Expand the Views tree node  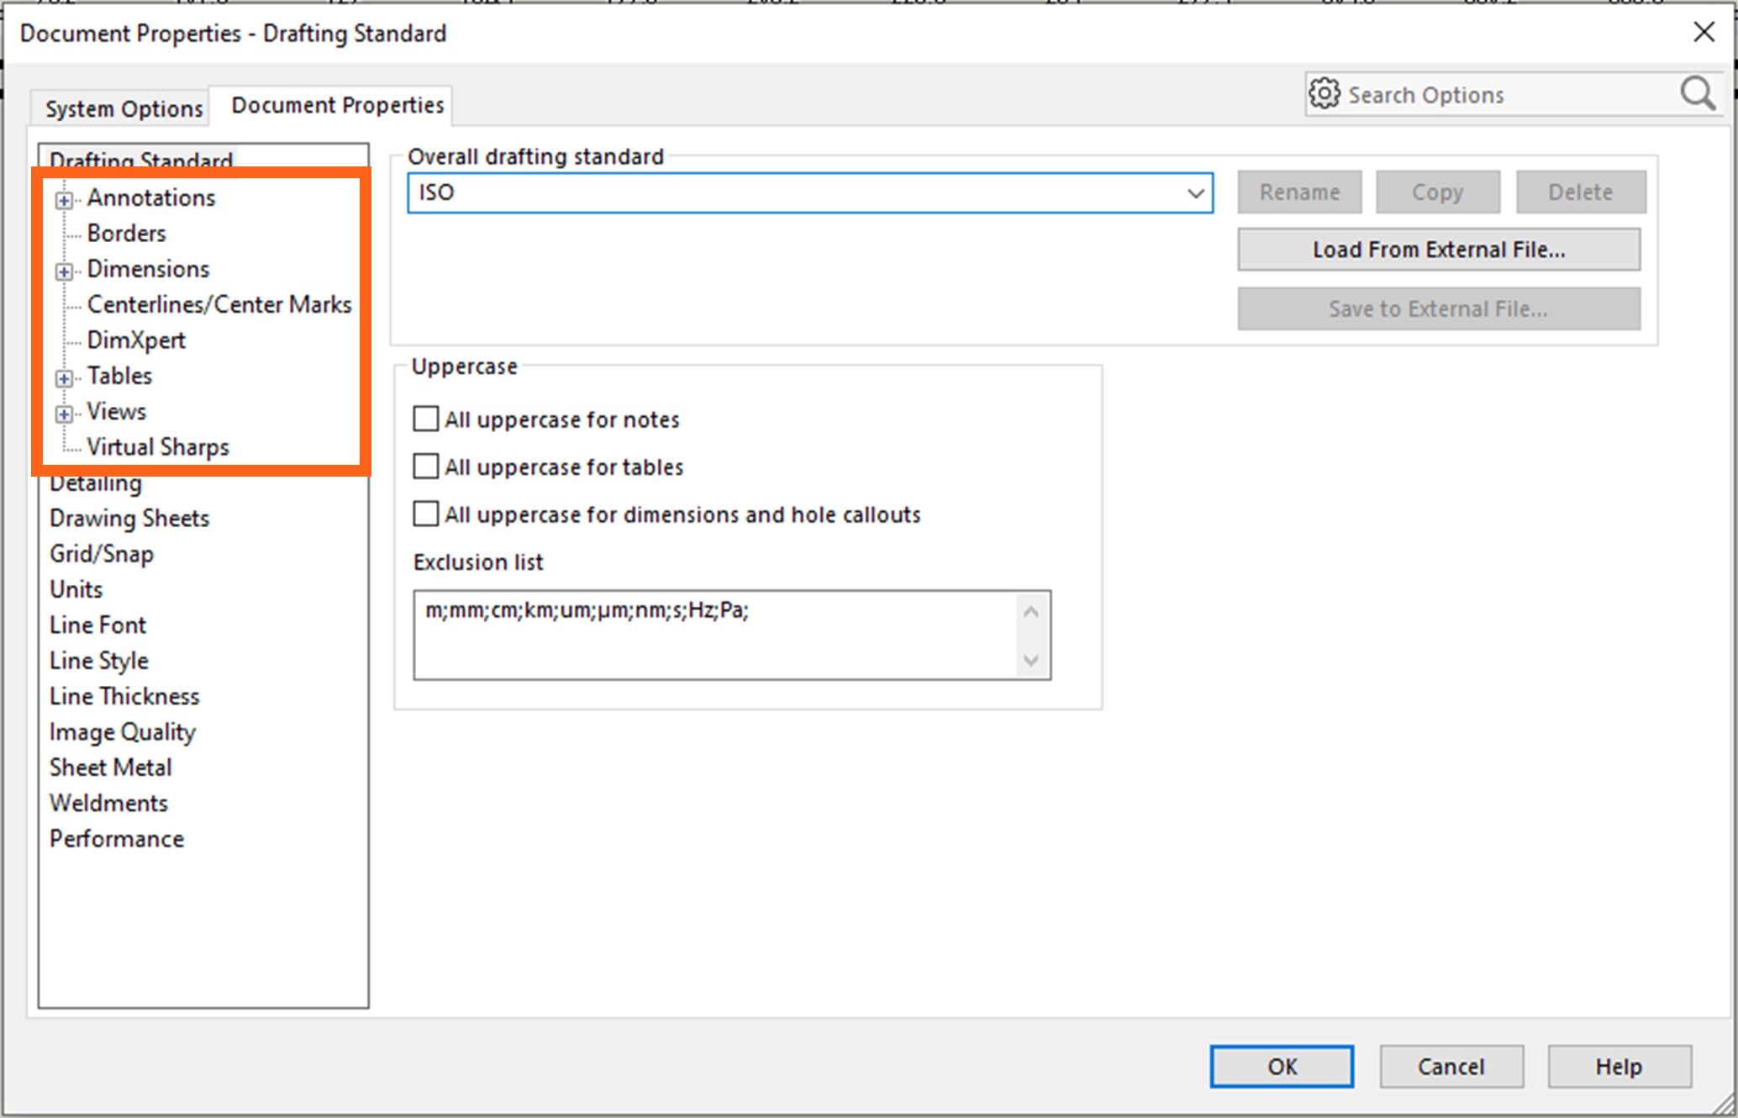coord(64,413)
